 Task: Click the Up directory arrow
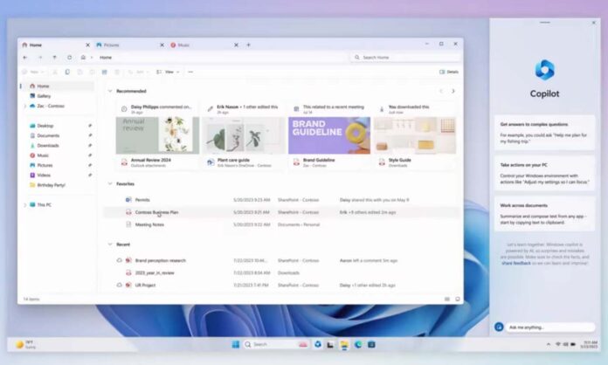54,58
